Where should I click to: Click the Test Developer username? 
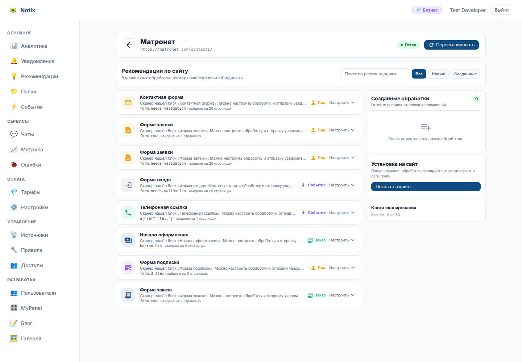(x=468, y=10)
